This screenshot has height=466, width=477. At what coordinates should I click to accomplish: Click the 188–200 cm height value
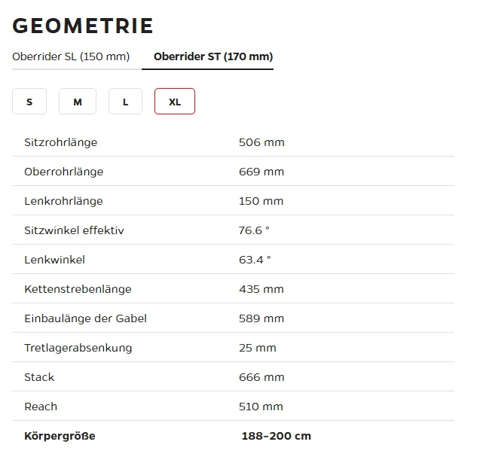[277, 436]
